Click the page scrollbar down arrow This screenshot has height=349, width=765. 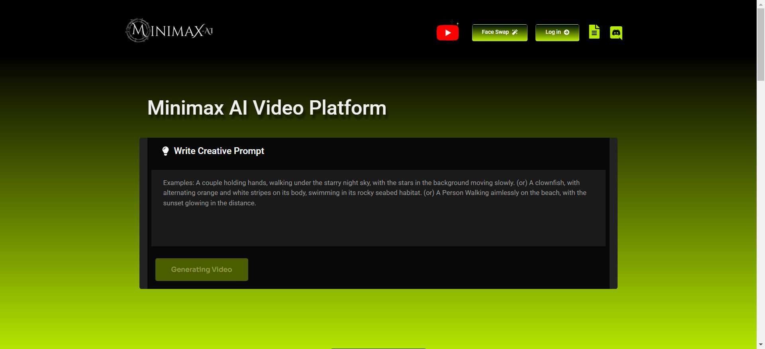761,345
